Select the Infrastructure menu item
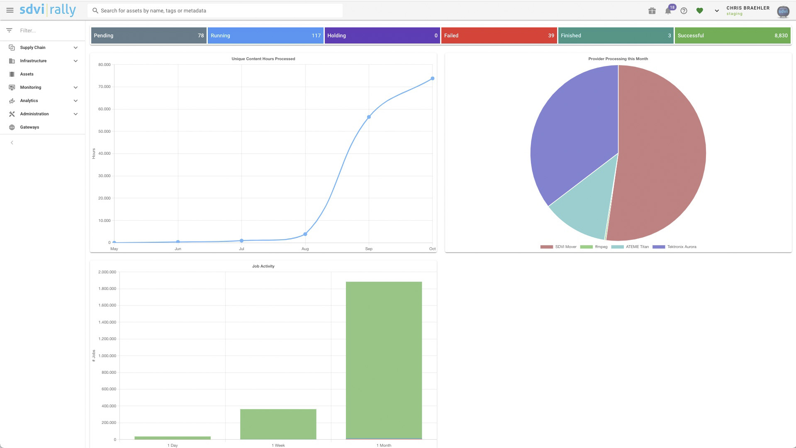The width and height of the screenshot is (796, 448). pos(33,61)
